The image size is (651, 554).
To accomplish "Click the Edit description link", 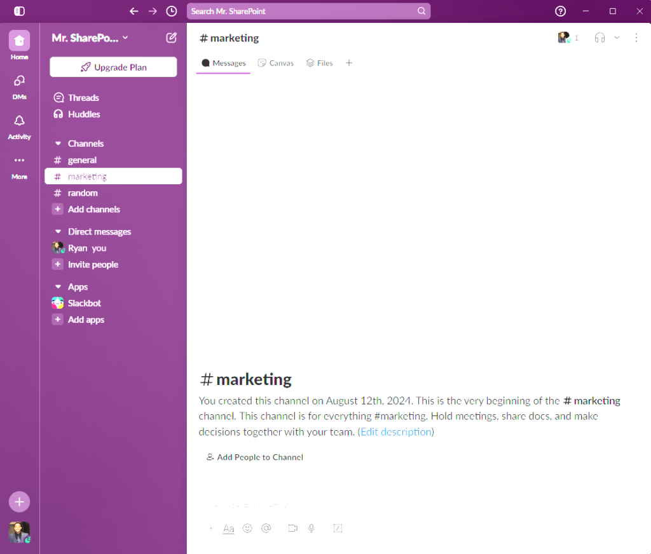I will point(396,432).
